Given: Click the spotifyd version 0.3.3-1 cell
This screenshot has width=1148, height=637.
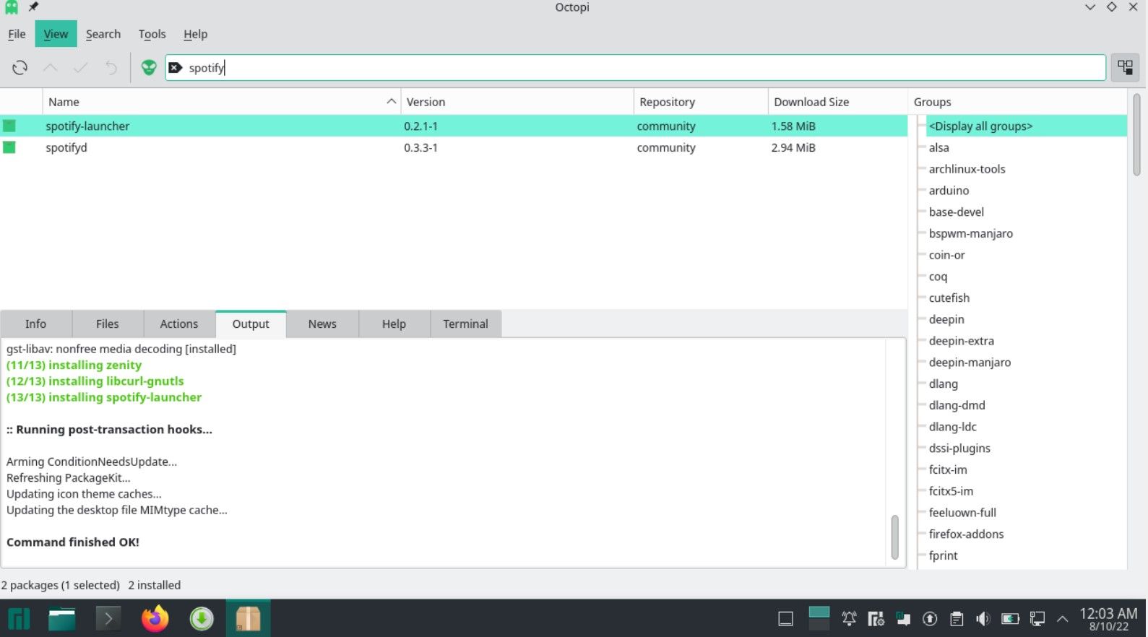Looking at the screenshot, I should pyautogui.click(x=420, y=147).
